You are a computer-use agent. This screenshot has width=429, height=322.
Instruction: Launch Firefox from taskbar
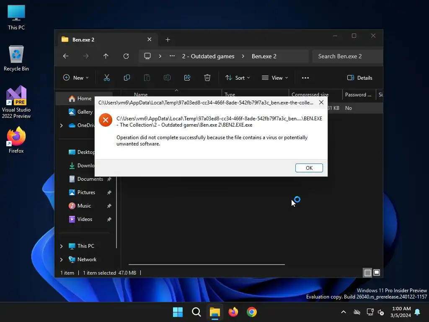233,312
